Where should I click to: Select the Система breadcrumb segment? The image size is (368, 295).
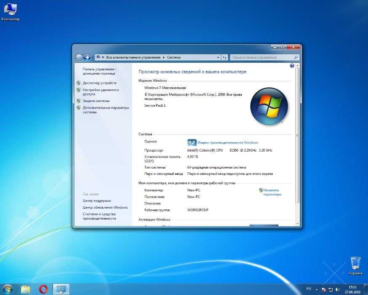click(x=174, y=57)
